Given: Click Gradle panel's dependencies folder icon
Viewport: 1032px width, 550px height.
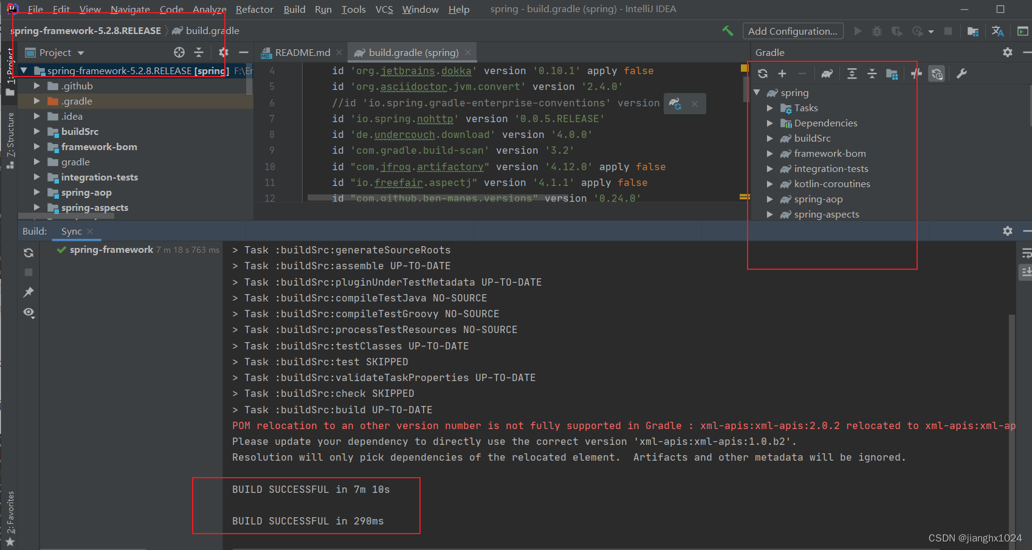Looking at the screenshot, I should [892, 74].
